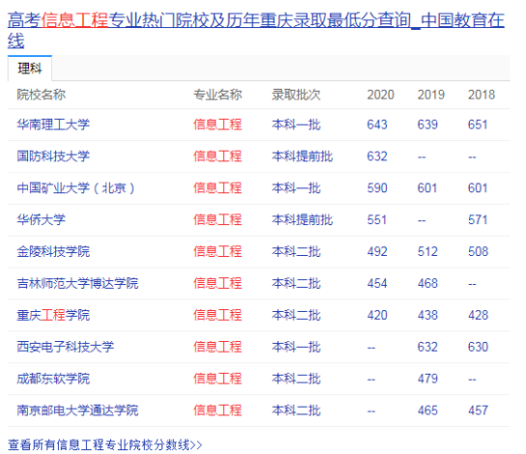Click score 465 for 南京邮电大学通达学院
526x454 pixels.
click(427, 411)
